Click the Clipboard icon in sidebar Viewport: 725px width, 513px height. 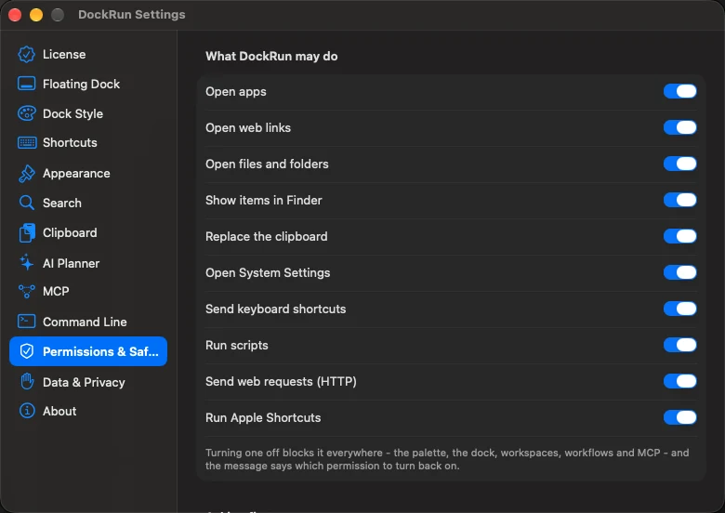27,233
